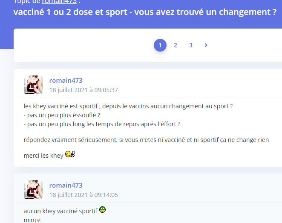Select current page 1 circle button
Viewport: 282px width, 223px height.
coord(160,45)
